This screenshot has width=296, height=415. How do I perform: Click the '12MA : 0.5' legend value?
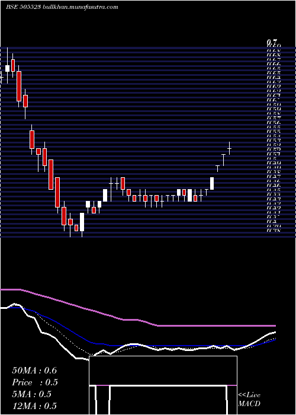(x=34, y=406)
